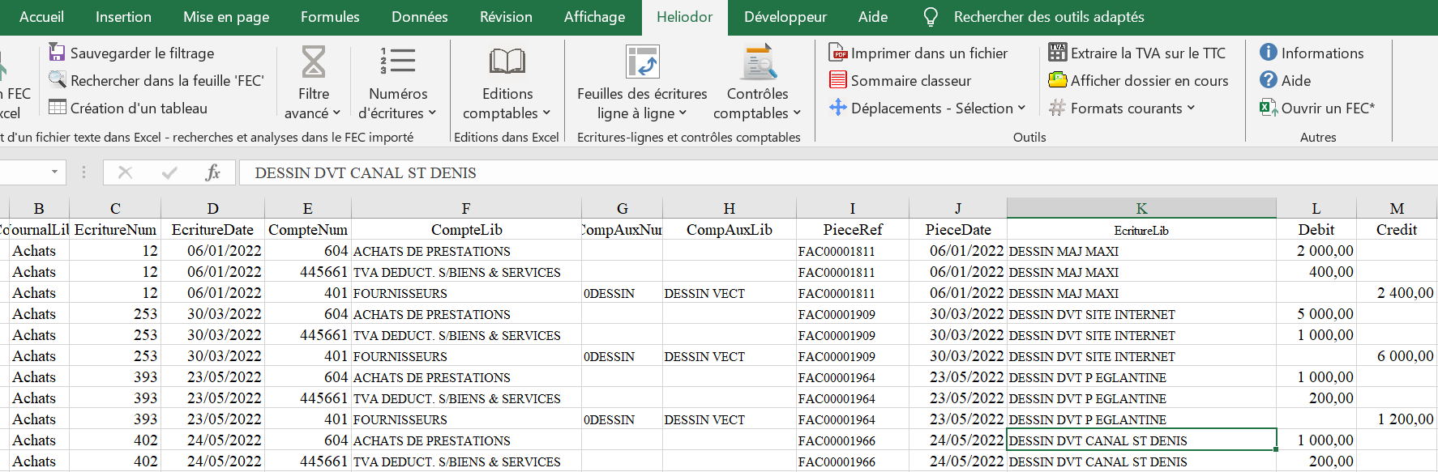Click the Aide button with question mark
1438x472 pixels.
(1286, 80)
